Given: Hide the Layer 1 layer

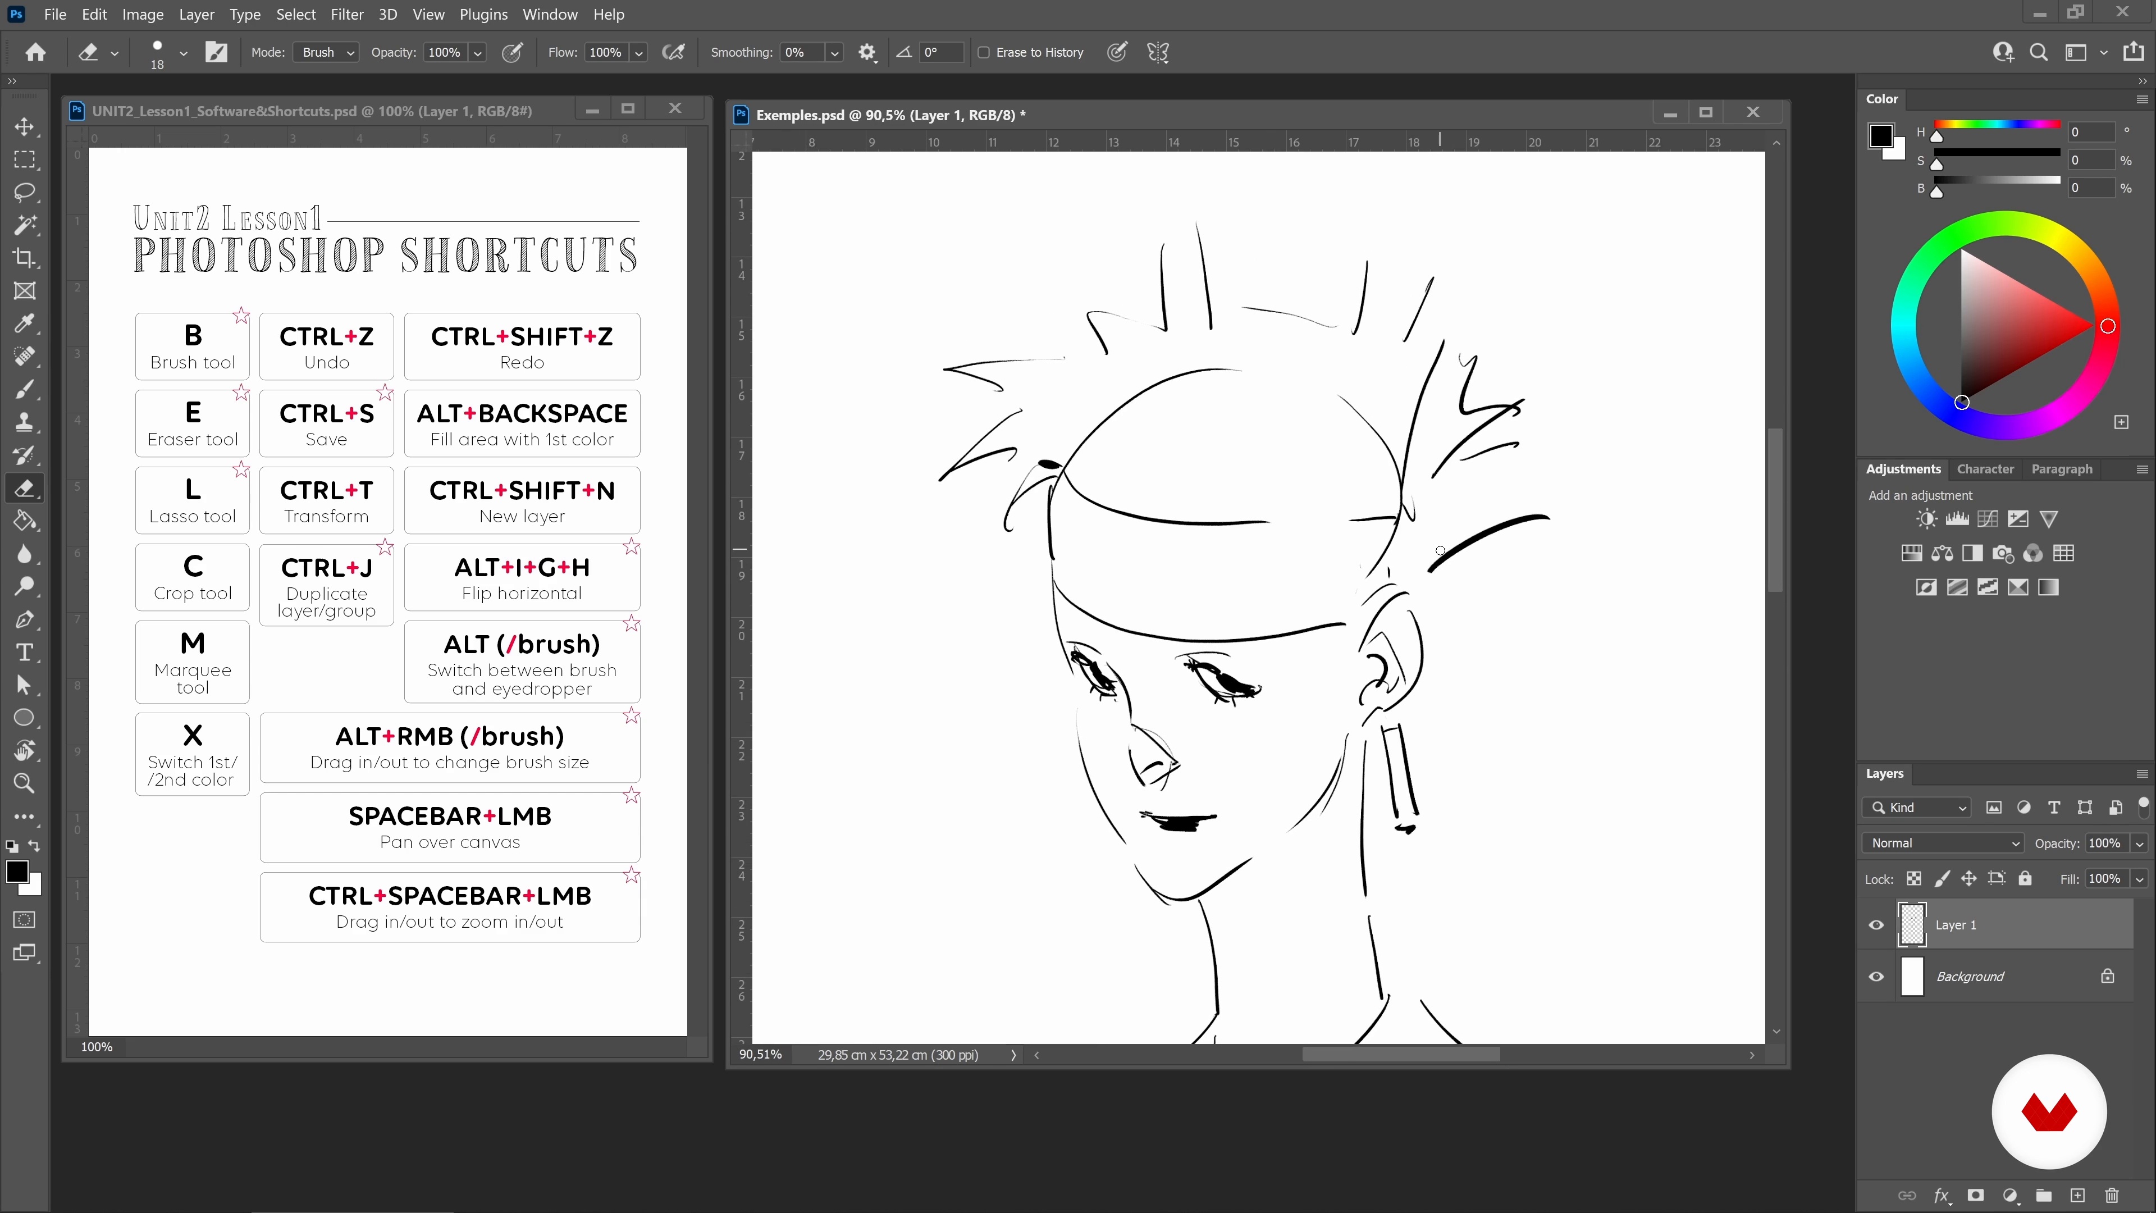Looking at the screenshot, I should click(1876, 925).
